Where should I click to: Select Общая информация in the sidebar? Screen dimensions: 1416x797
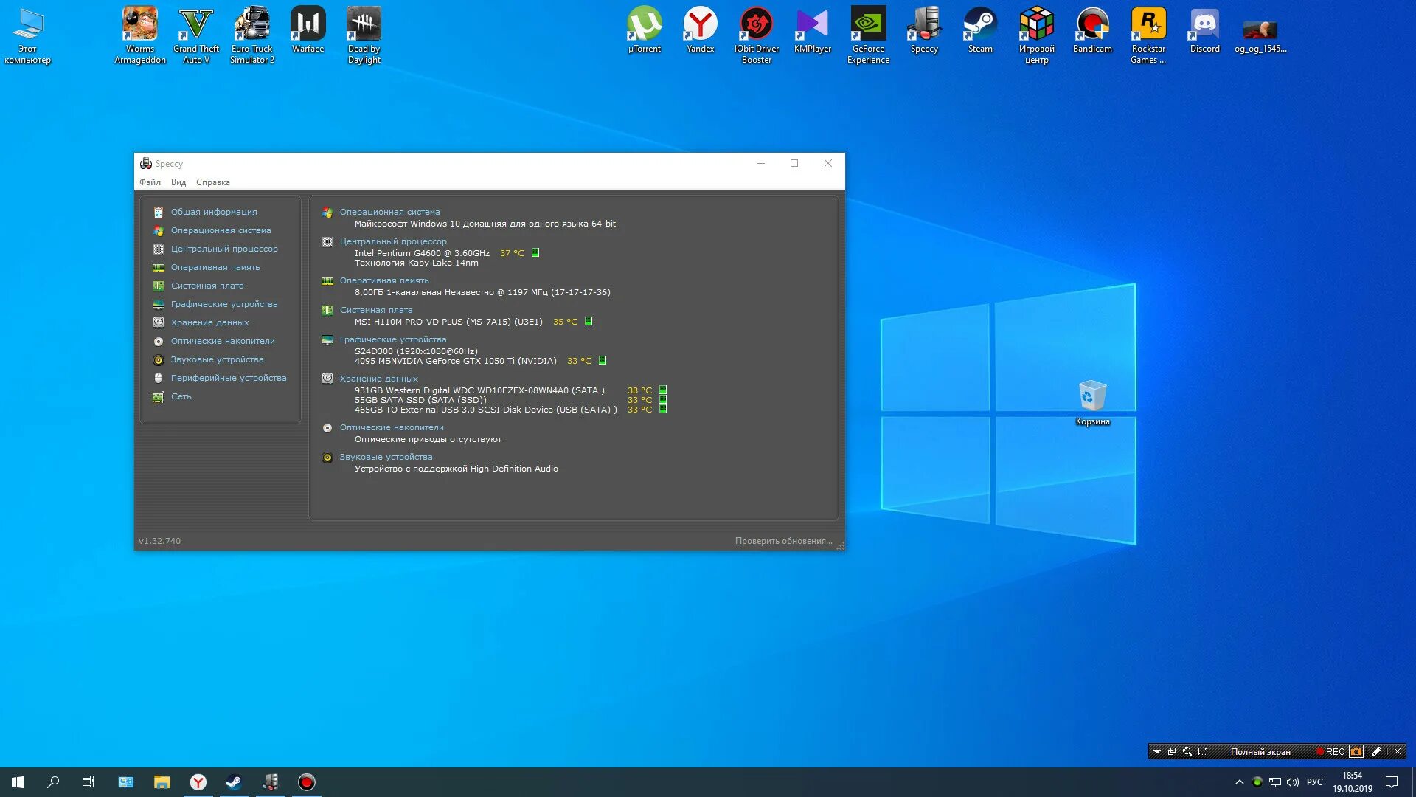214,212
